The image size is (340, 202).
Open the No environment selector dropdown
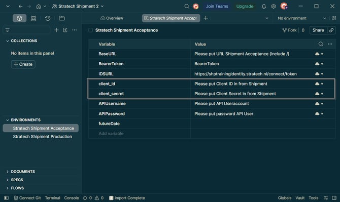[301, 18]
